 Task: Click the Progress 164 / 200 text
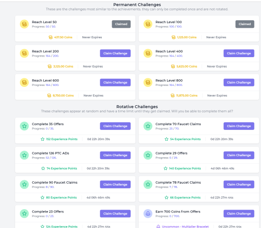click(45, 56)
